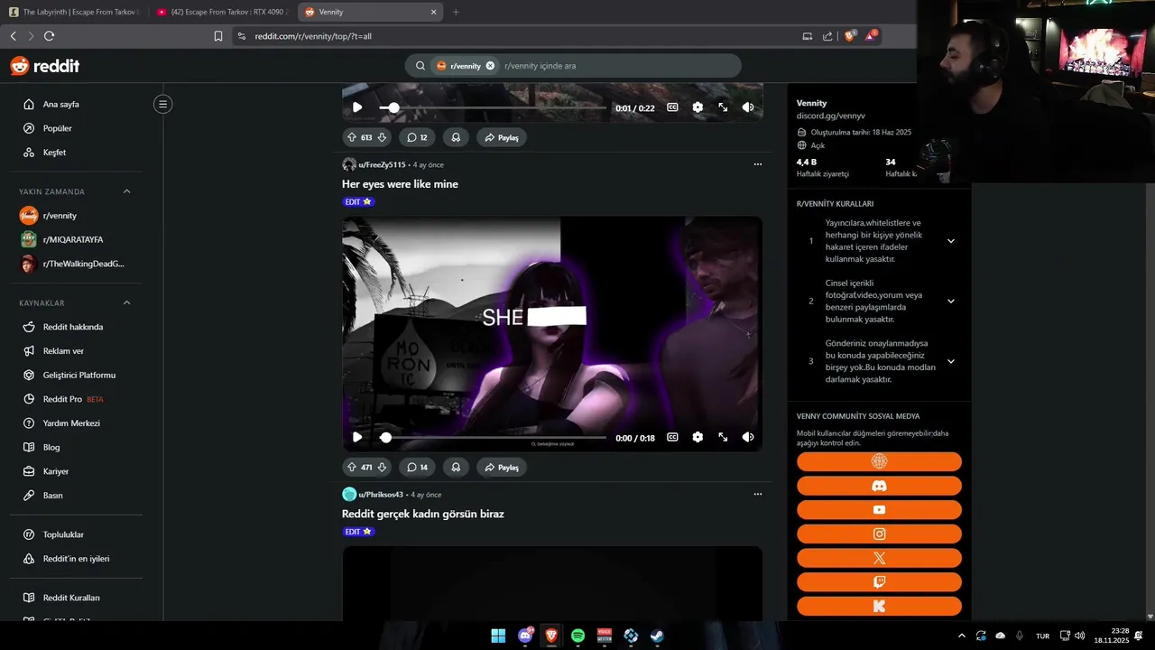Open more options for FreeZy5115 post

tap(758, 164)
